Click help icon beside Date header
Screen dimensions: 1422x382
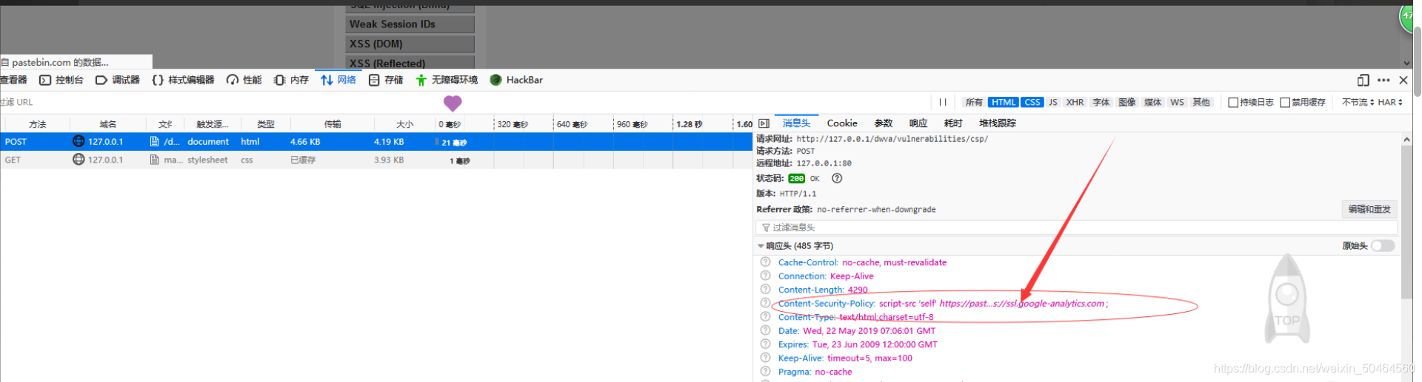pyautogui.click(x=766, y=330)
